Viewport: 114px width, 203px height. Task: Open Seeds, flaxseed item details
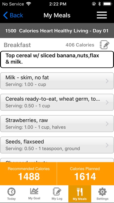[x=57, y=145]
